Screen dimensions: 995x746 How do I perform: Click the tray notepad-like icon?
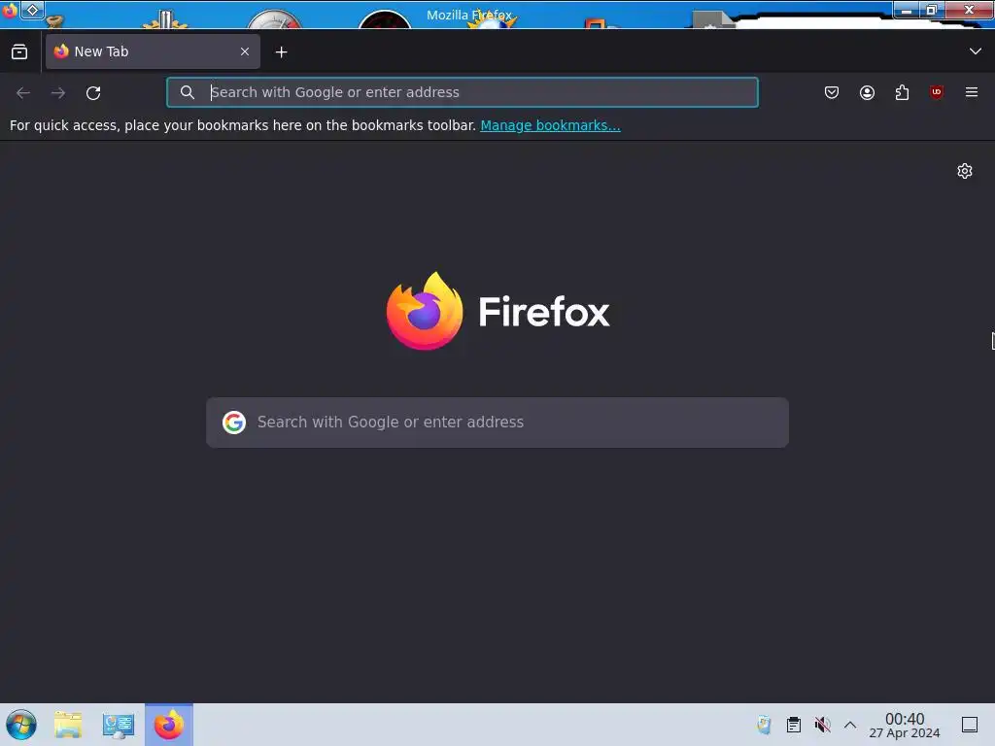point(764,725)
